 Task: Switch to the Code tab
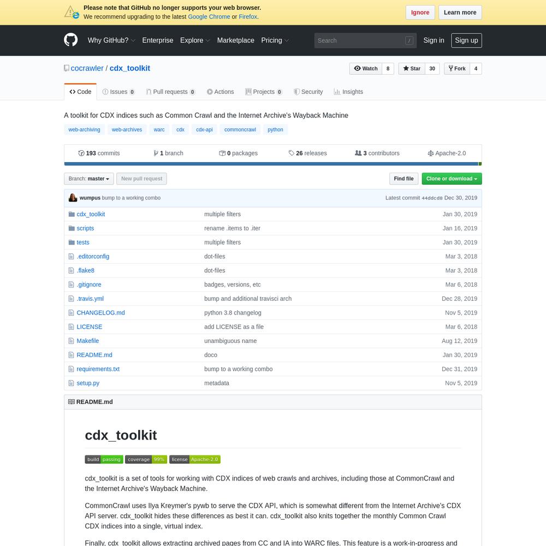tap(80, 92)
